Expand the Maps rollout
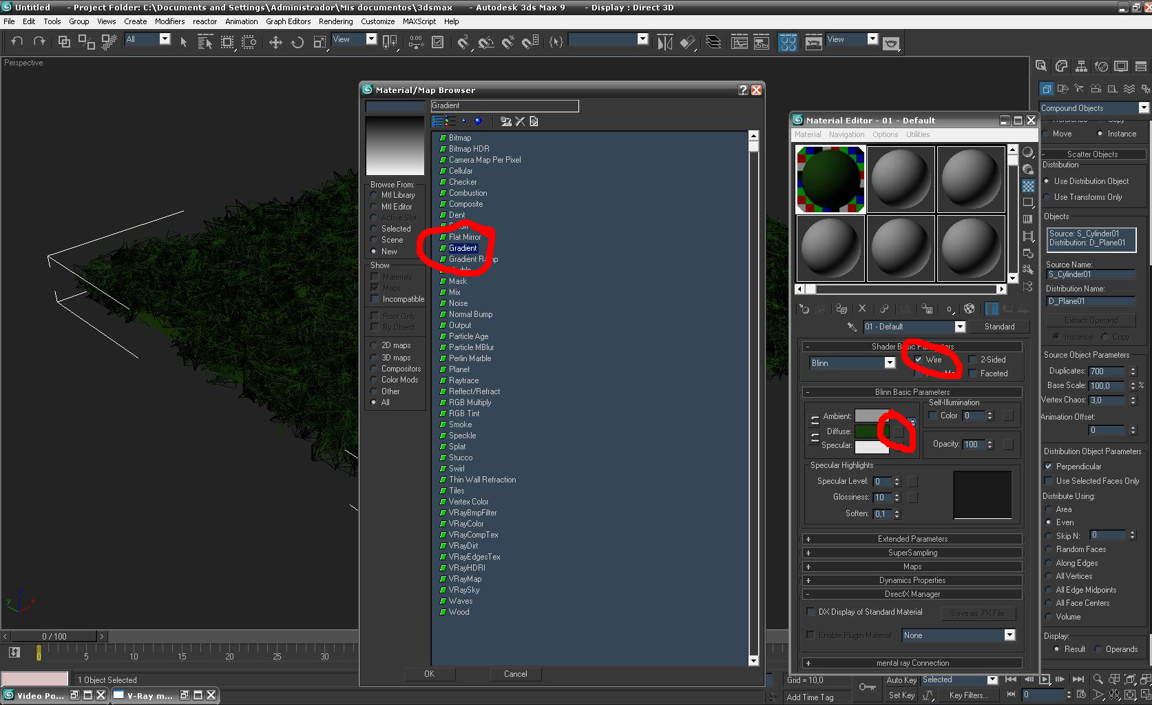This screenshot has height=705, width=1152. point(912,566)
